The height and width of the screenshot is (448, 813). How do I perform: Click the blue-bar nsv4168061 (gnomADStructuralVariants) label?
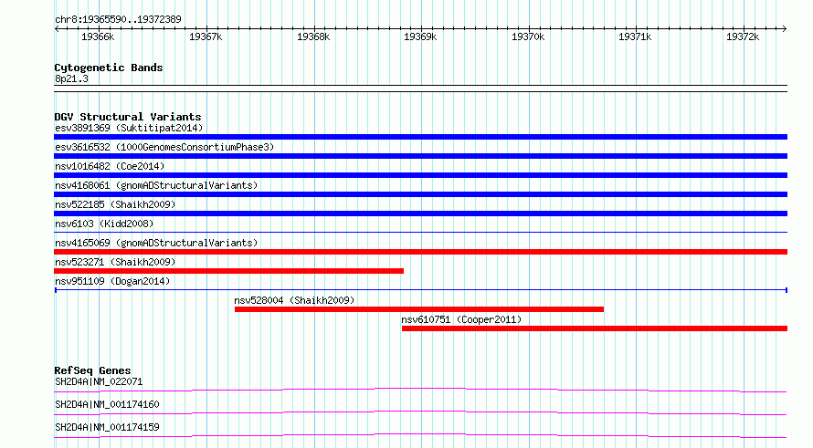tap(156, 185)
